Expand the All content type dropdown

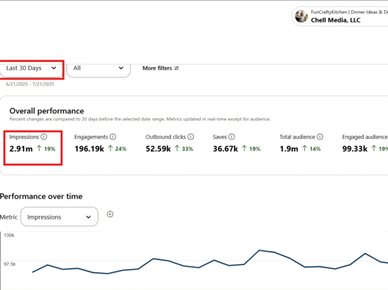98,68
